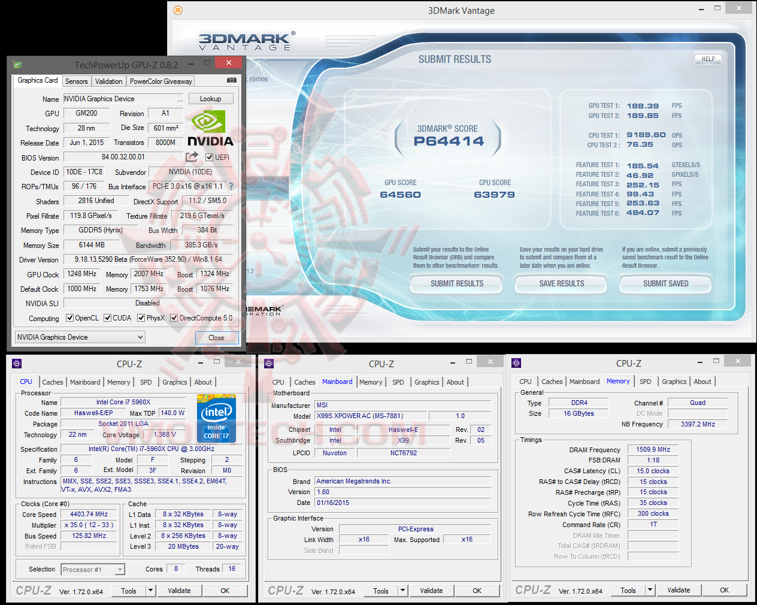Viewport: 757px width, 605px height.
Task: Click the 3DMark Vantage title bar icon
Action: coord(178,10)
